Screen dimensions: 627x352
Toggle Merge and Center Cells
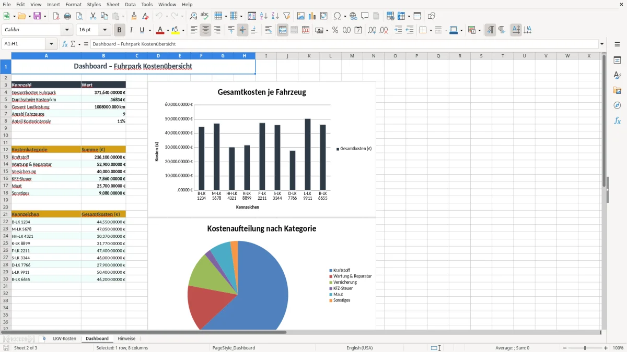pyautogui.click(x=283, y=30)
